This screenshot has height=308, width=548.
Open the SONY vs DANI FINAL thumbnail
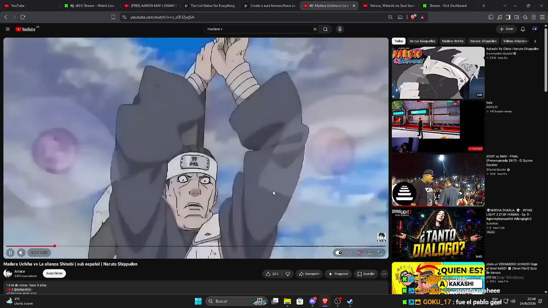pyautogui.click(x=438, y=180)
